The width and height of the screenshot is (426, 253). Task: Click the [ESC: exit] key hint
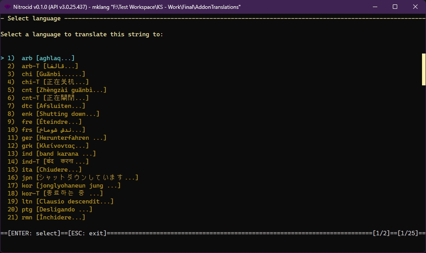[x=87, y=233]
